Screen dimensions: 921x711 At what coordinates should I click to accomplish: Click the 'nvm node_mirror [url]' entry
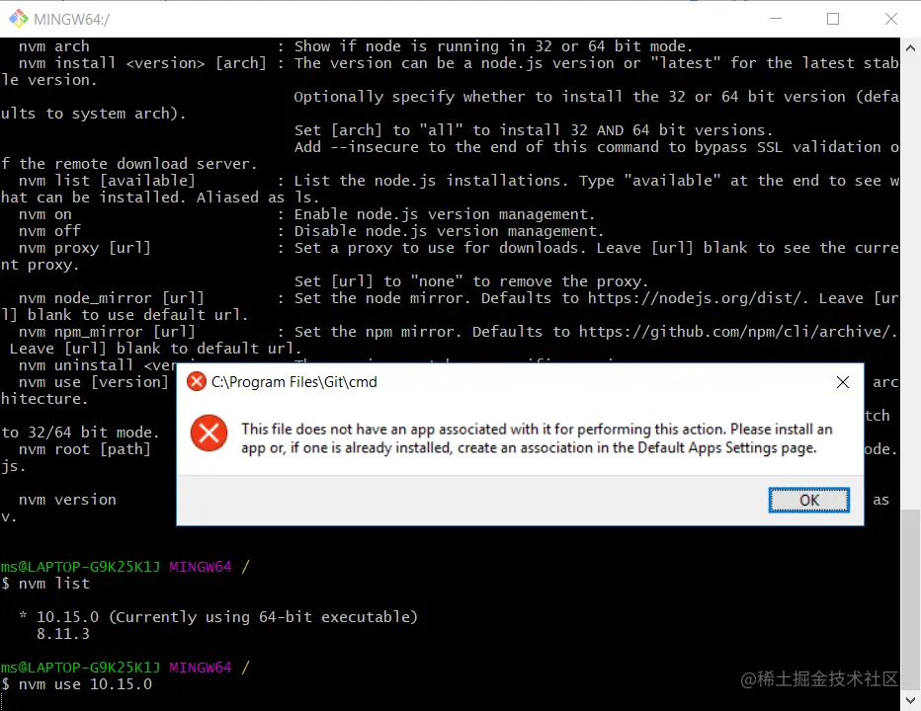pos(112,298)
